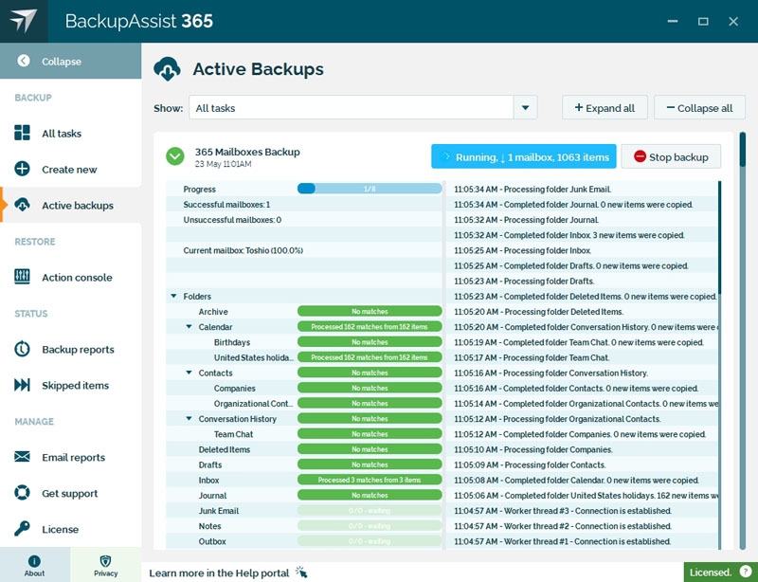Select the Journal folder row
Image resolution: width=758 pixels, height=582 pixels.
point(303,496)
